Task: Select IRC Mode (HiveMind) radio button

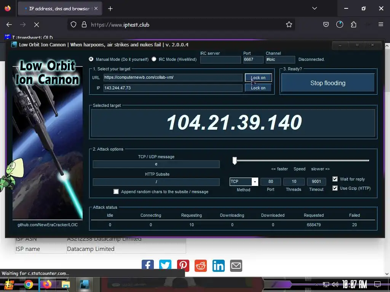Action: [154, 59]
